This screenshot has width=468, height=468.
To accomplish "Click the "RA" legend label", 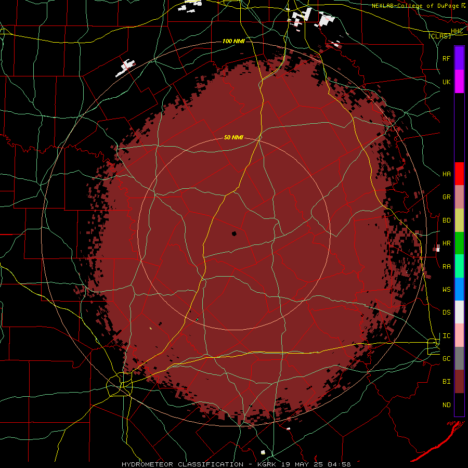I will click(446, 267).
